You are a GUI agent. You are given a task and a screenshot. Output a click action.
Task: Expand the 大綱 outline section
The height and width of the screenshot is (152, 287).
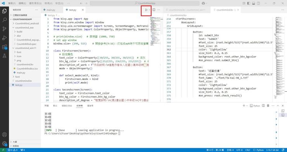click(x=25, y=142)
